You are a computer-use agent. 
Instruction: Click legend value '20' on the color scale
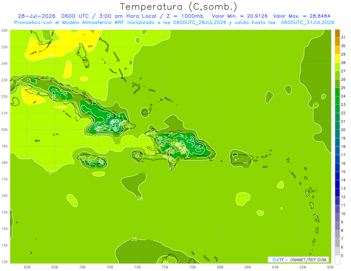pyautogui.click(x=343, y=130)
